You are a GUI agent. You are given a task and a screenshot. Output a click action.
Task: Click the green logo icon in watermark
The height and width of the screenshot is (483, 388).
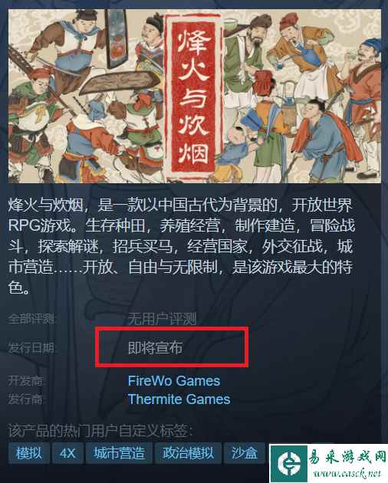pyautogui.click(x=289, y=463)
